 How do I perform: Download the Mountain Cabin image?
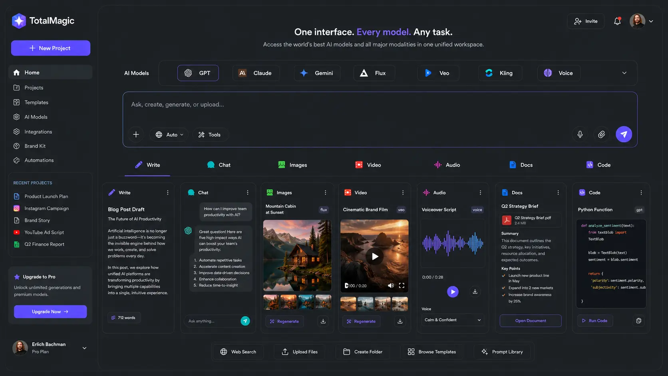[323, 321]
